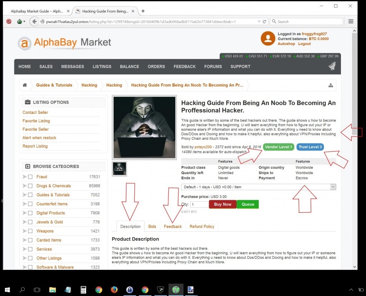
Task: Close the Hacking Guide From Being tab
Action: click(133, 11)
